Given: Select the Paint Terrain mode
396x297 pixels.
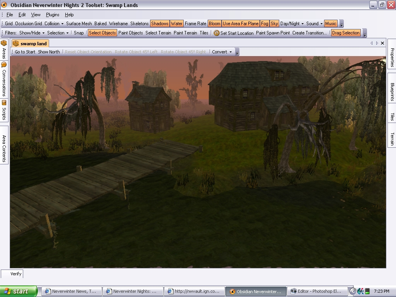Looking at the screenshot, I should coord(185,33).
